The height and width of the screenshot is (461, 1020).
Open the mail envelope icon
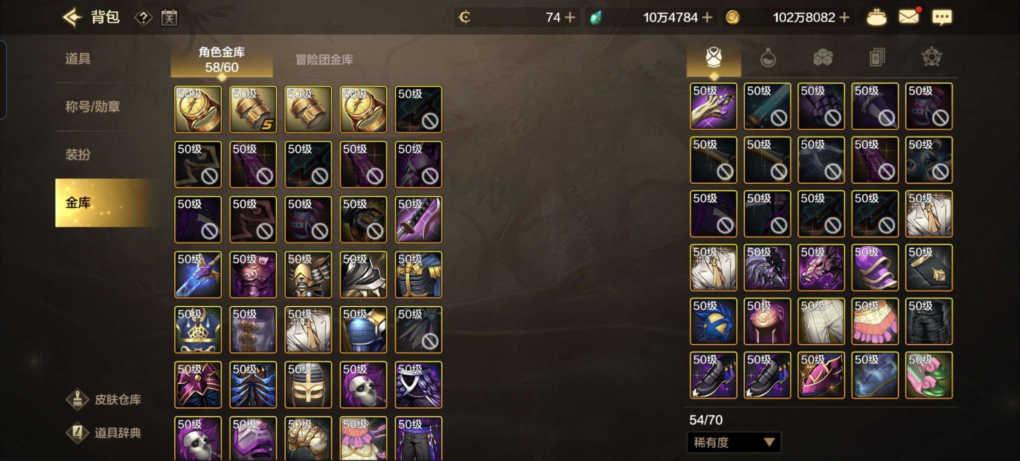(909, 17)
